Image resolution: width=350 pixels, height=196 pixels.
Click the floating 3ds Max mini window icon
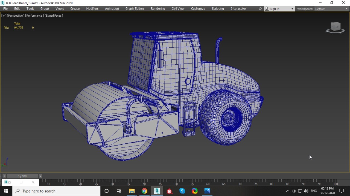coord(6,182)
